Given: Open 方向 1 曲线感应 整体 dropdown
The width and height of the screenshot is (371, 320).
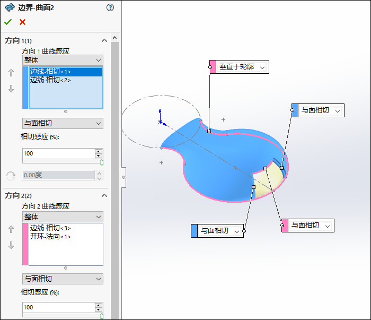Looking at the screenshot, I should [x=63, y=60].
